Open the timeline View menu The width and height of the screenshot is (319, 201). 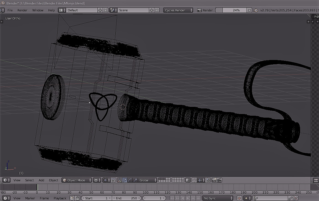click(x=17, y=198)
